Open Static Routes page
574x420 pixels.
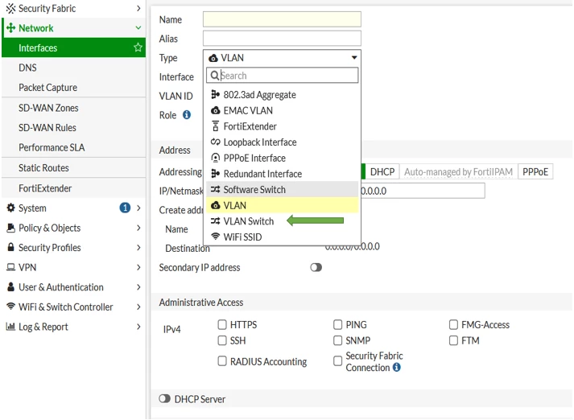[x=73, y=168]
